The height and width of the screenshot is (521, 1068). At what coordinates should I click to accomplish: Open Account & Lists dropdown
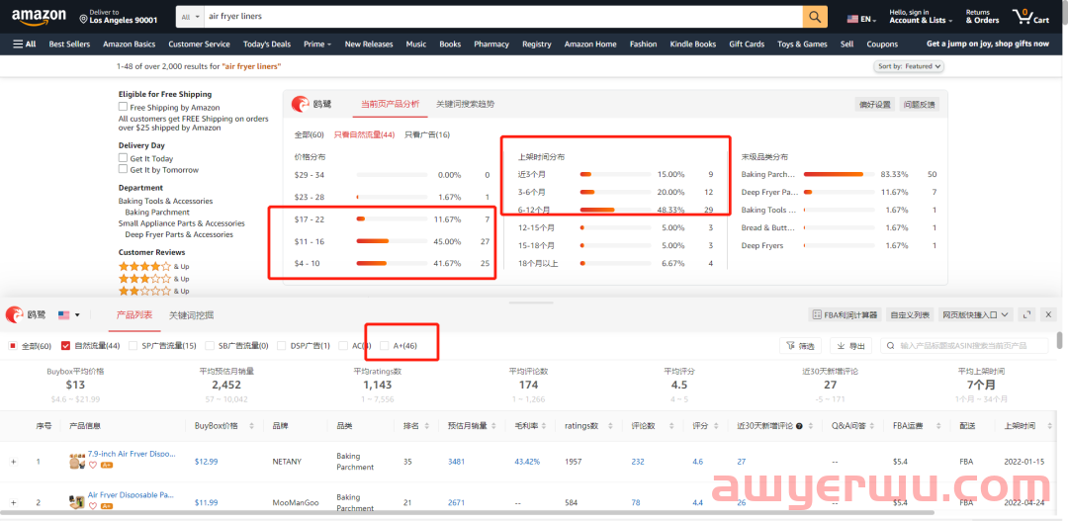pyautogui.click(x=921, y=17)
